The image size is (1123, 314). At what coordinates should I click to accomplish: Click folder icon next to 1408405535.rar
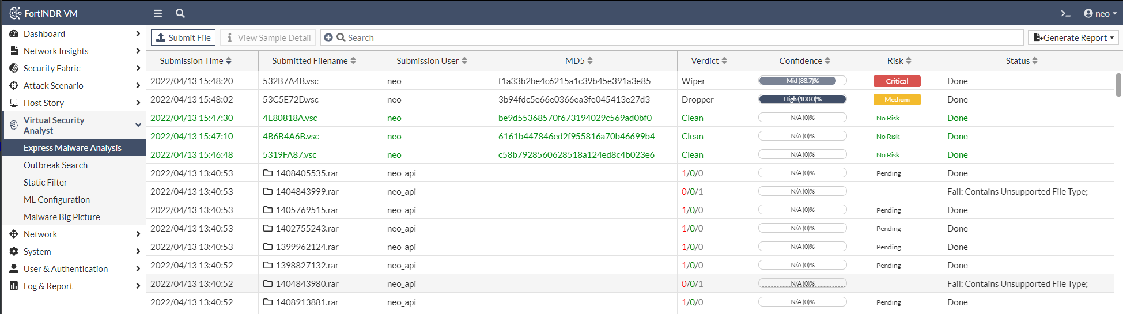point(268,173)
